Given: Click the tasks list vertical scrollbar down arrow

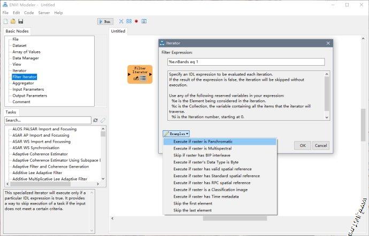Looking at the screenshot, I should [x=103, y=179].
